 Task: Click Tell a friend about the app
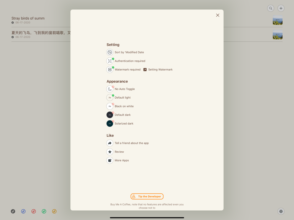click(x=132, y=143)
